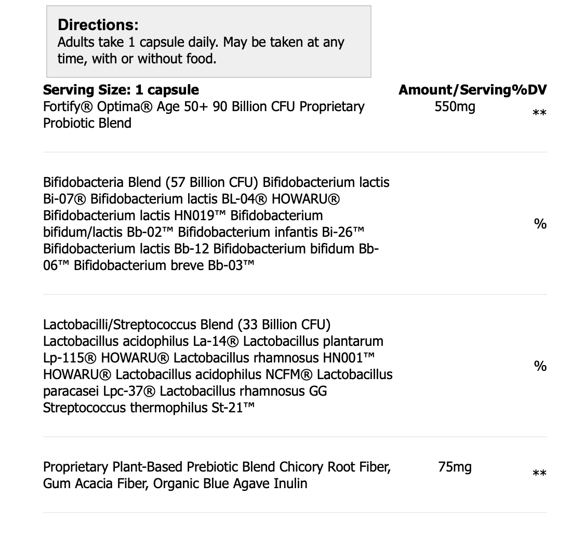
Task: Click the '(33 Billion CFU)' text
Action: pyautogui.click(x=284, y=325)
